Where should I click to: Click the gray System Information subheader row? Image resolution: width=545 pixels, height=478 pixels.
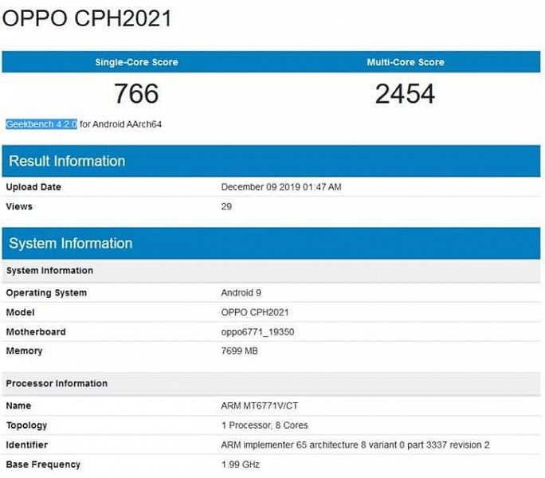[271, 270]
